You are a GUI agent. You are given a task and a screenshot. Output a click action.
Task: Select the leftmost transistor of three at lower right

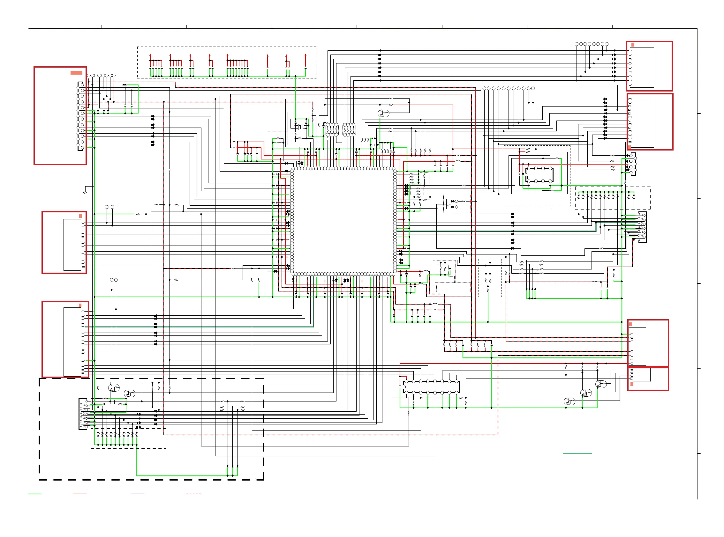pyautogui.click(x=569, y=402)
